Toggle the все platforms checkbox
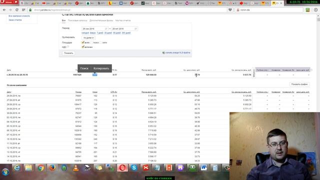The height and width of the screenshot is (180, 320). pyautogui.click(x=83, y=42)
